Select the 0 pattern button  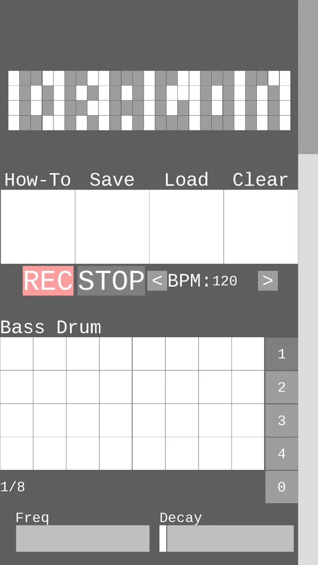tap(281, 487)
